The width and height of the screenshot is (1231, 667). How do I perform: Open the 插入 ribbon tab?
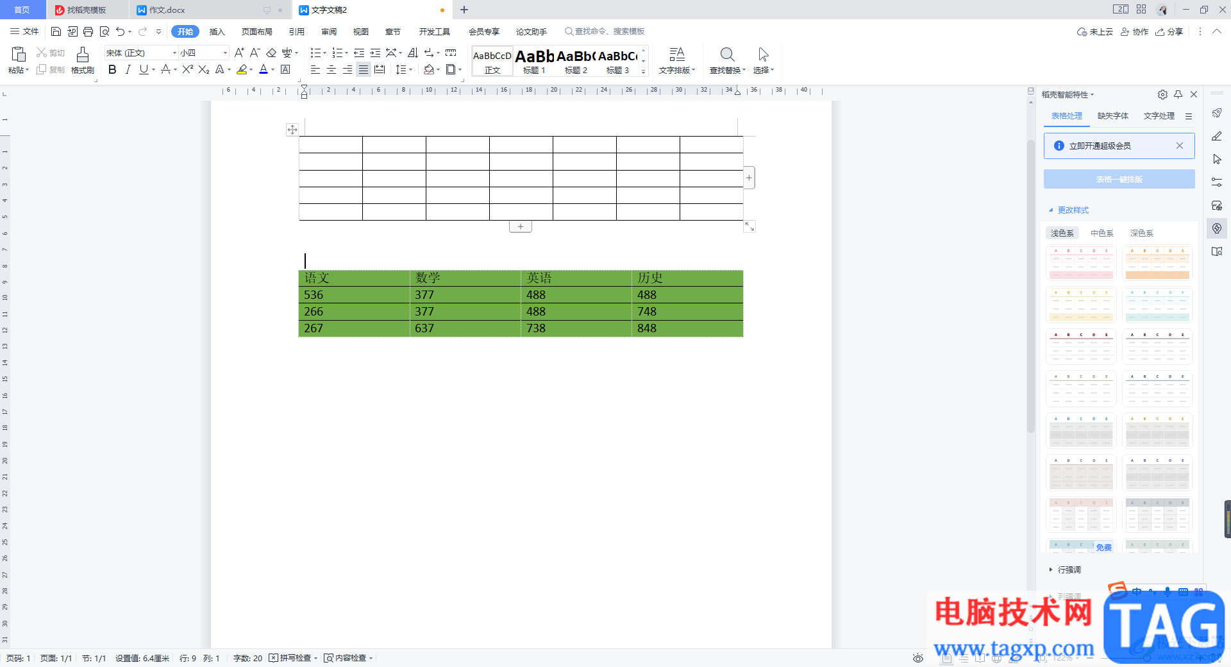tap(217, 31)
